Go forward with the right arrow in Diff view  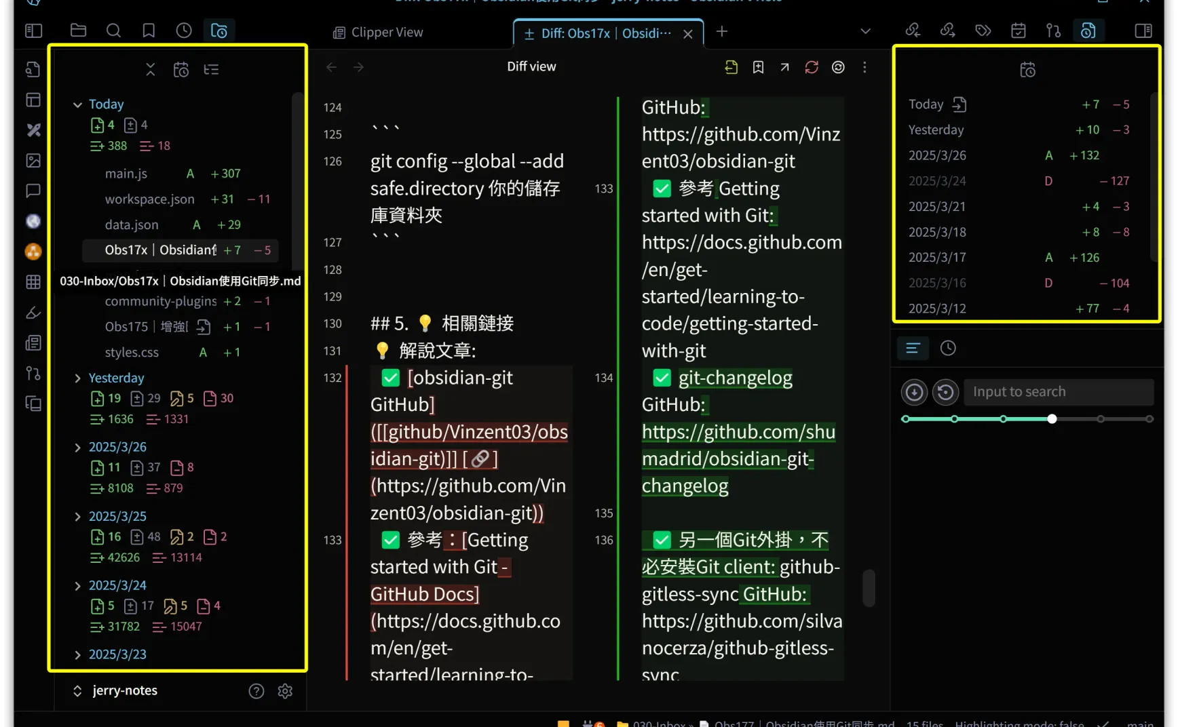[358, 67]
